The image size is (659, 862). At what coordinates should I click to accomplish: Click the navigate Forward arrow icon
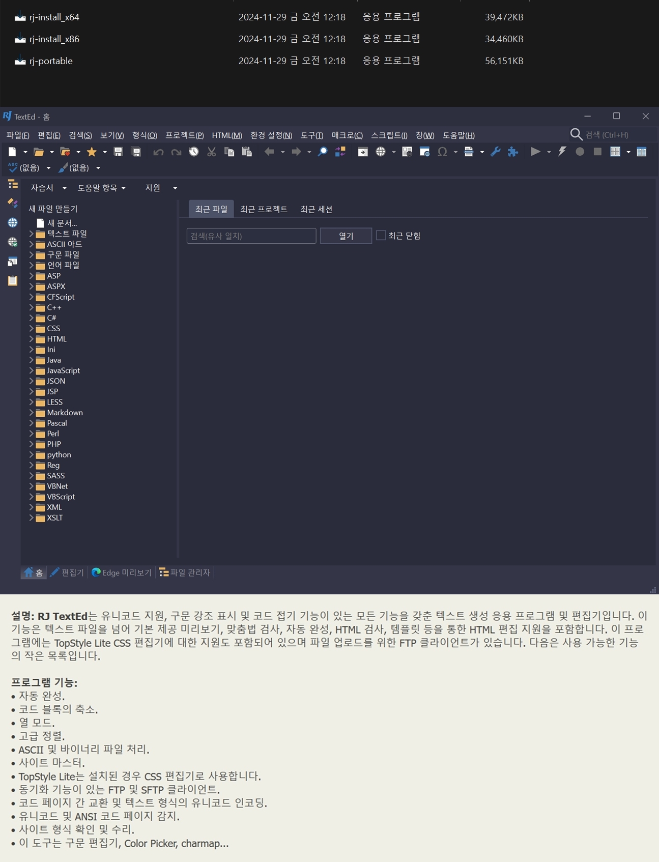(296, 152)
